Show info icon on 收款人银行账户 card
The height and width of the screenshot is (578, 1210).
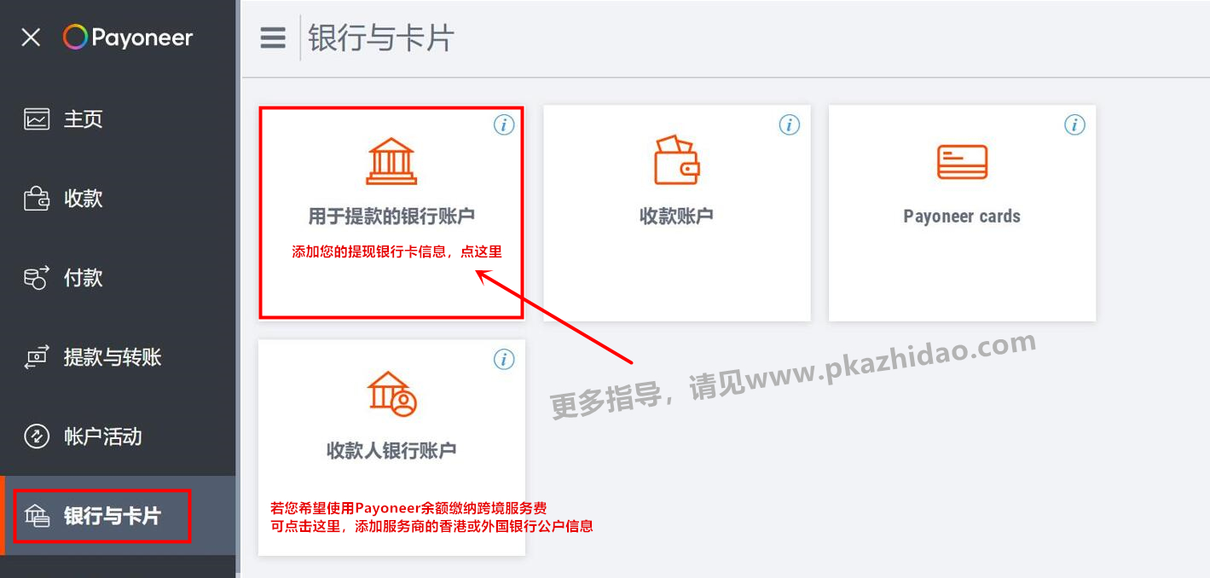504,359
